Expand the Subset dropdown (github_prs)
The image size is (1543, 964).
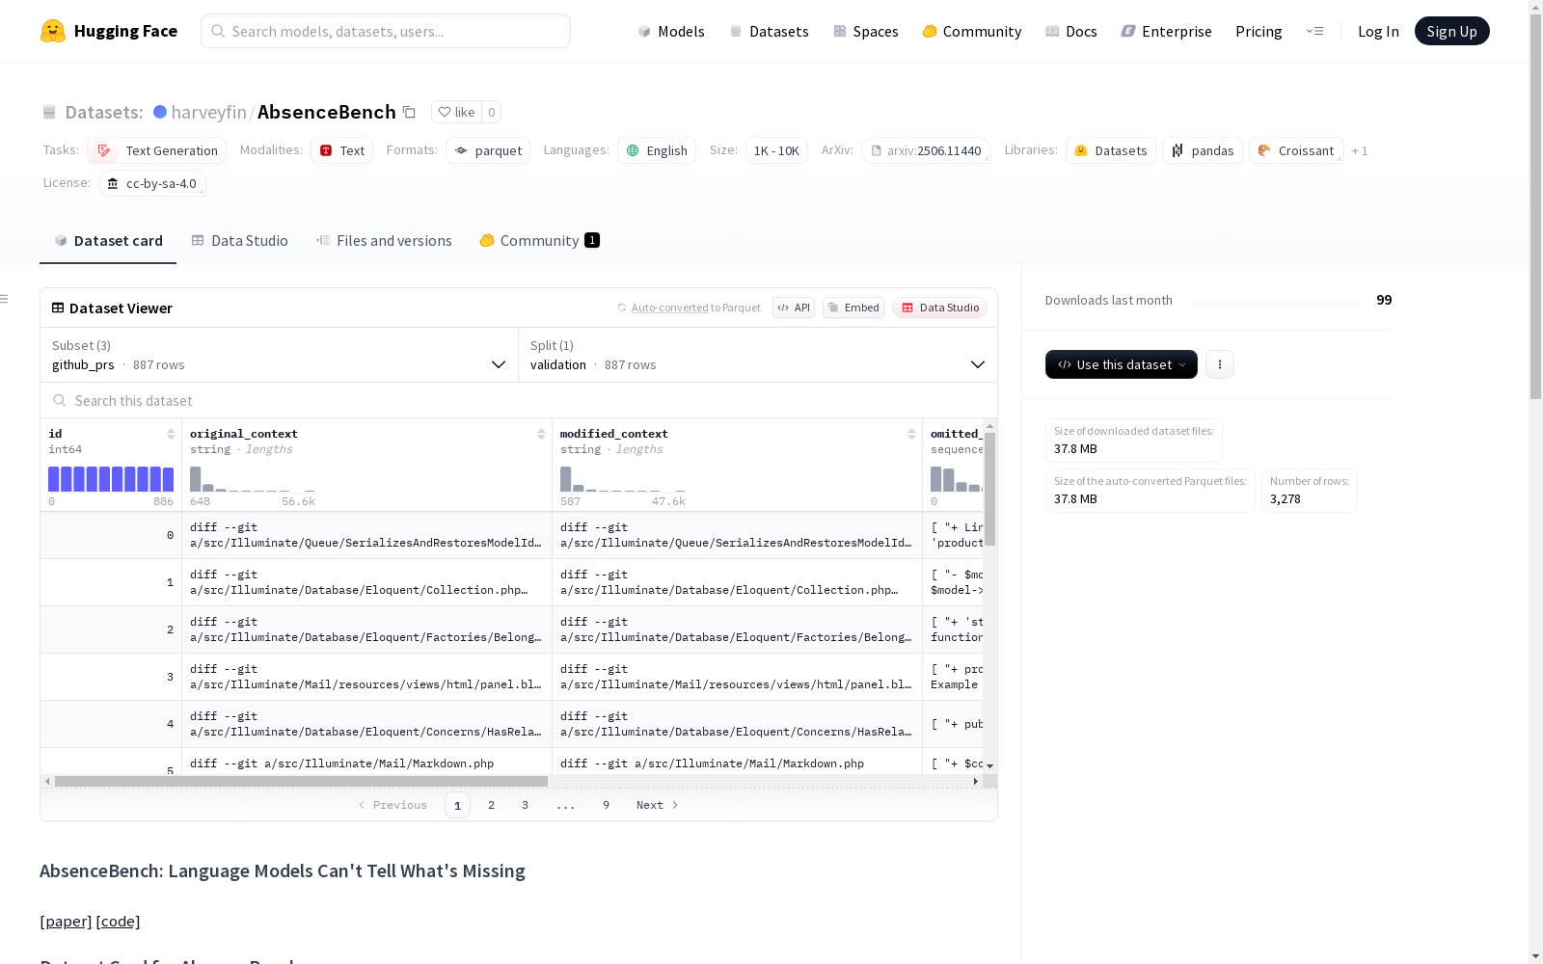[x=280, y=355]
